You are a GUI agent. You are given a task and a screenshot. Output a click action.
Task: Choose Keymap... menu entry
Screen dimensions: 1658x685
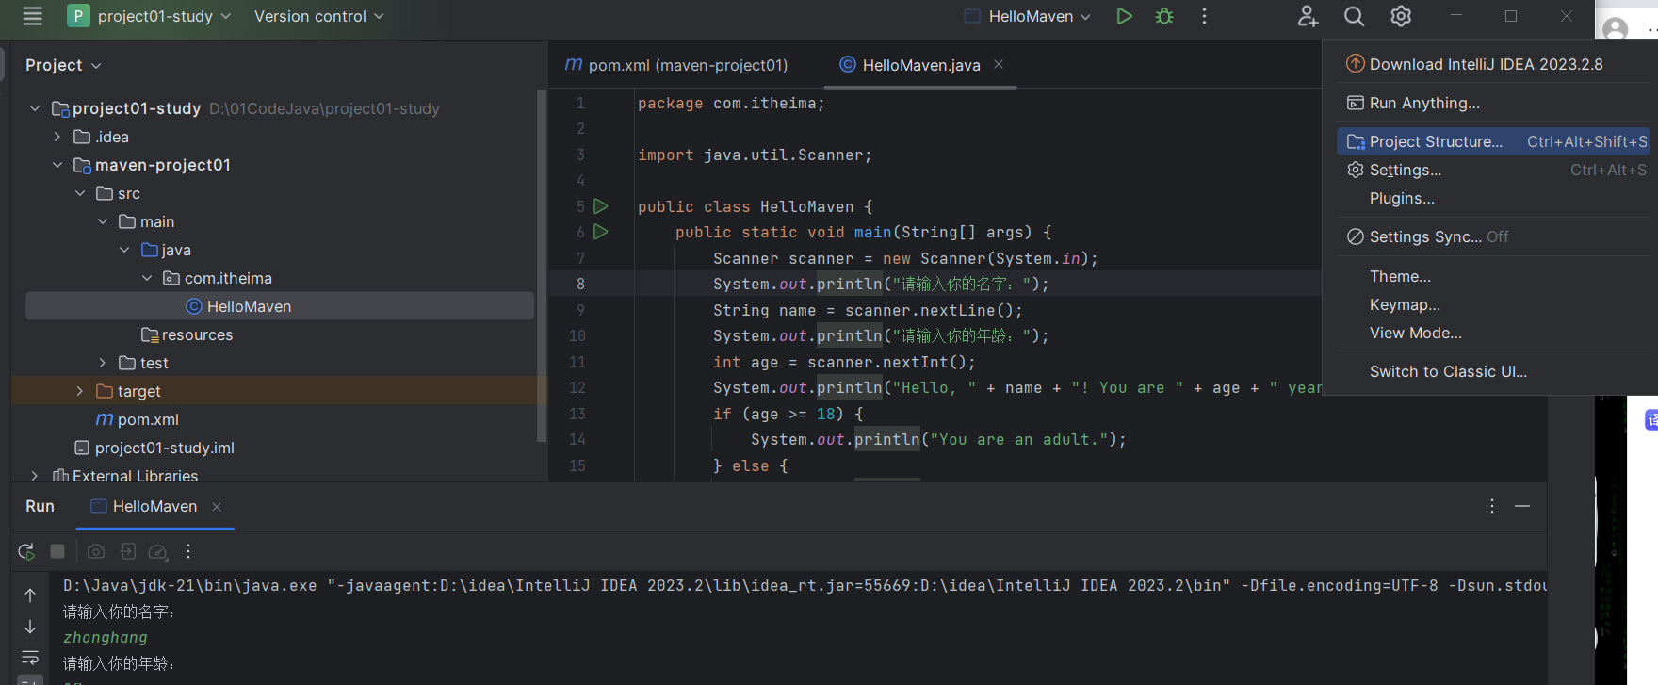tap(1494, 304)
